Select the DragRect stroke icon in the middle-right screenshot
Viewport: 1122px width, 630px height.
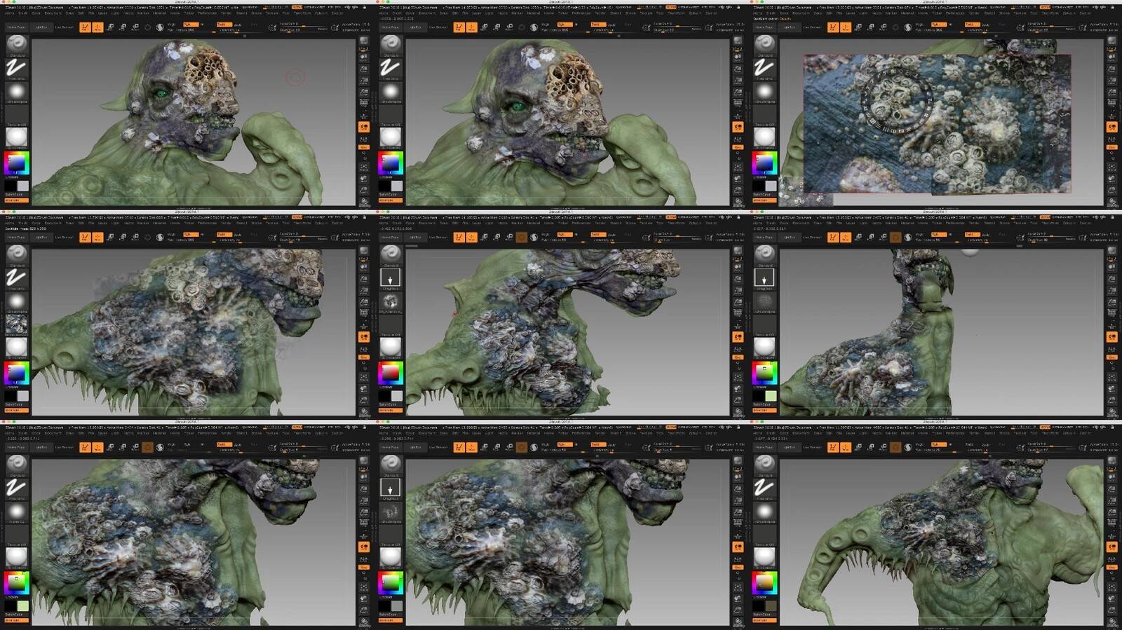[x=764, y=278]
